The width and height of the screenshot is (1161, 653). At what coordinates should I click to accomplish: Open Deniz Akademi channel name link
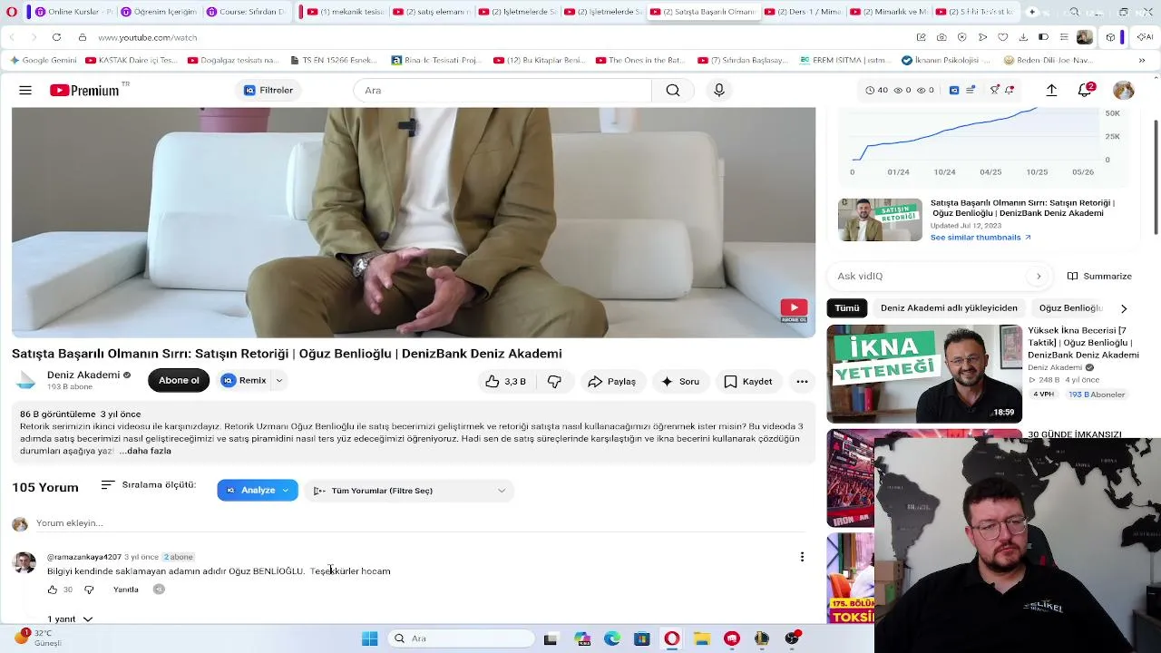click(83, 375)
